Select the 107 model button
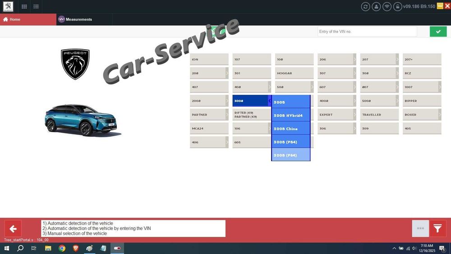 (252, 59)
